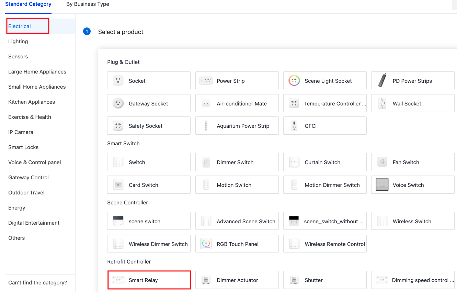Choose the Scene Light Socket
This screenshot has width=457, height=292.
click(324, 80)
